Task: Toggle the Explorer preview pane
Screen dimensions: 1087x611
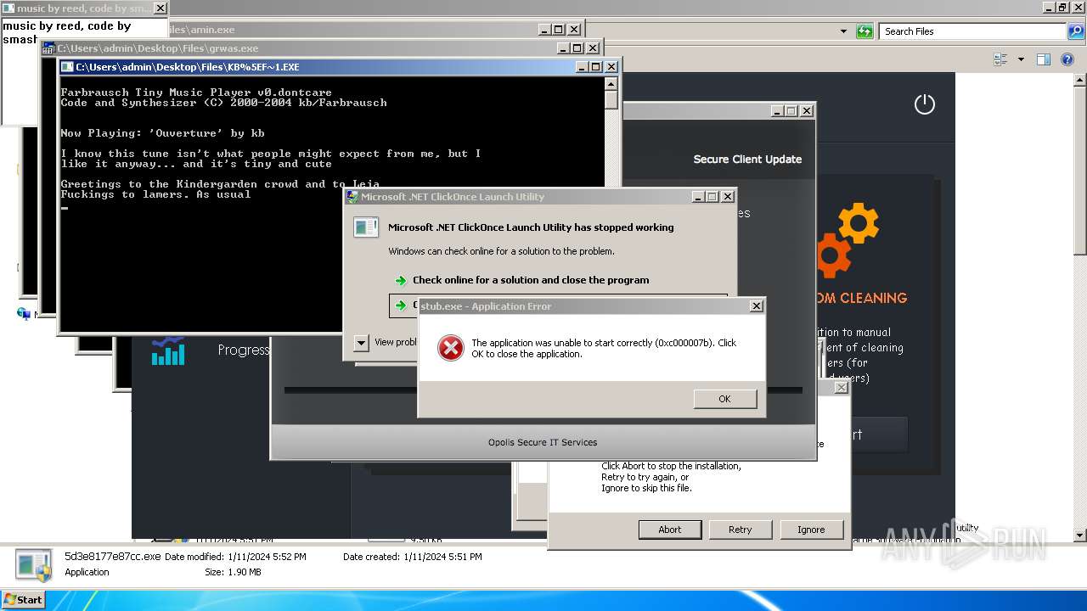Action: pos(1044,59)
